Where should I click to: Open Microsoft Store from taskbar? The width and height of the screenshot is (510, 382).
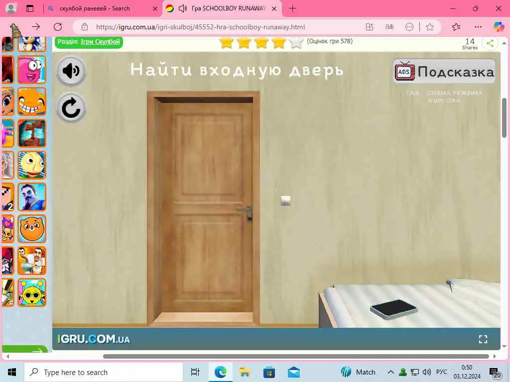click(x=269, y=372)
